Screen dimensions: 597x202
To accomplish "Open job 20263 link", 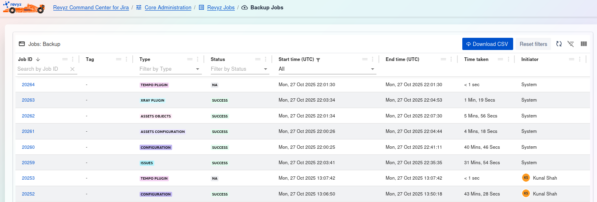I will [x=28, y=100].
